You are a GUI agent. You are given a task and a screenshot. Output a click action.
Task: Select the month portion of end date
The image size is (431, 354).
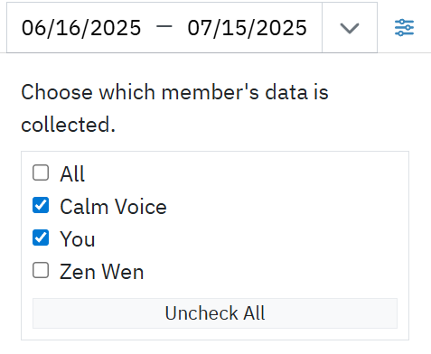197,28
